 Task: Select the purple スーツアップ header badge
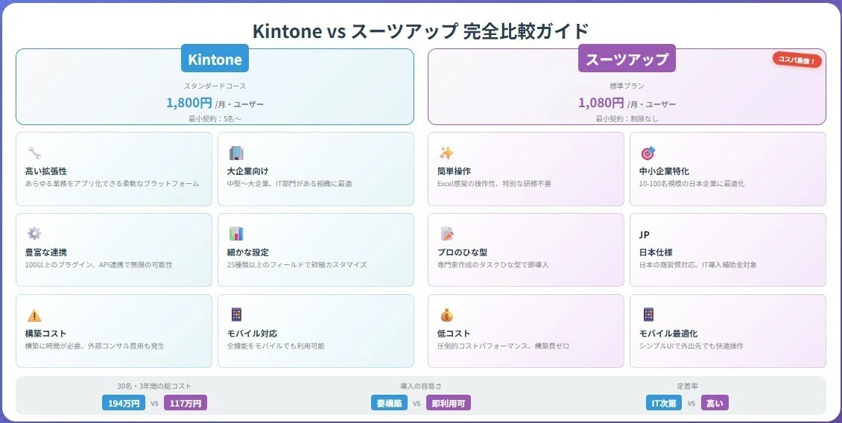[627, 59]
